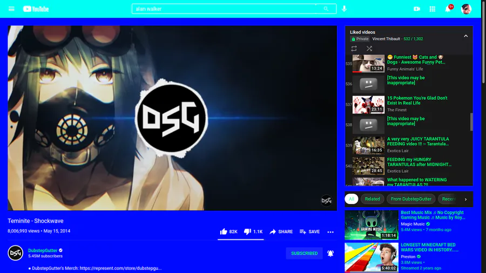Play 15 Pokemon You're Glad Don't Exist video
The height and width of the screenshot is (273, 486).
[417, 100]
